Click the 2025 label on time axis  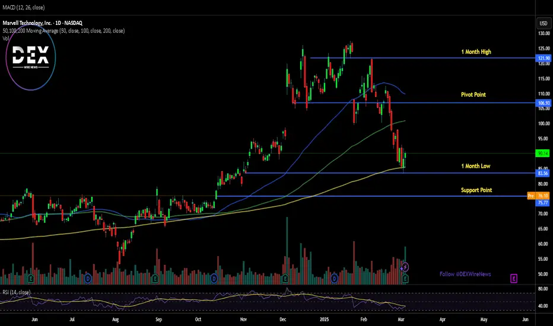pyautogui.click(x=324, y=319)
